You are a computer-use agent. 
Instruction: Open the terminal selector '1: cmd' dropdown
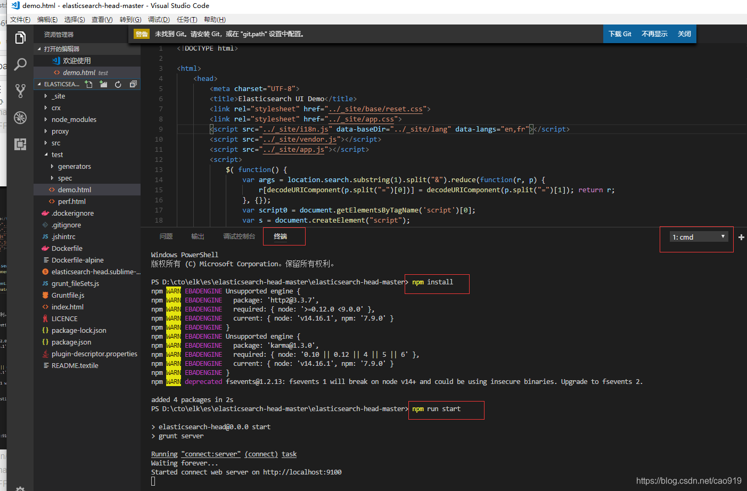(x=699, y=237)
